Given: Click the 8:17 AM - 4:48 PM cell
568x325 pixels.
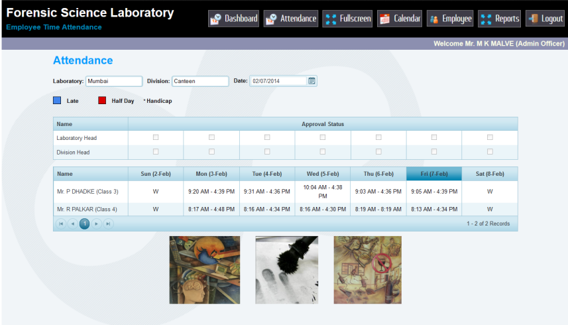Looking at the screenshot, I should (211, 210).
